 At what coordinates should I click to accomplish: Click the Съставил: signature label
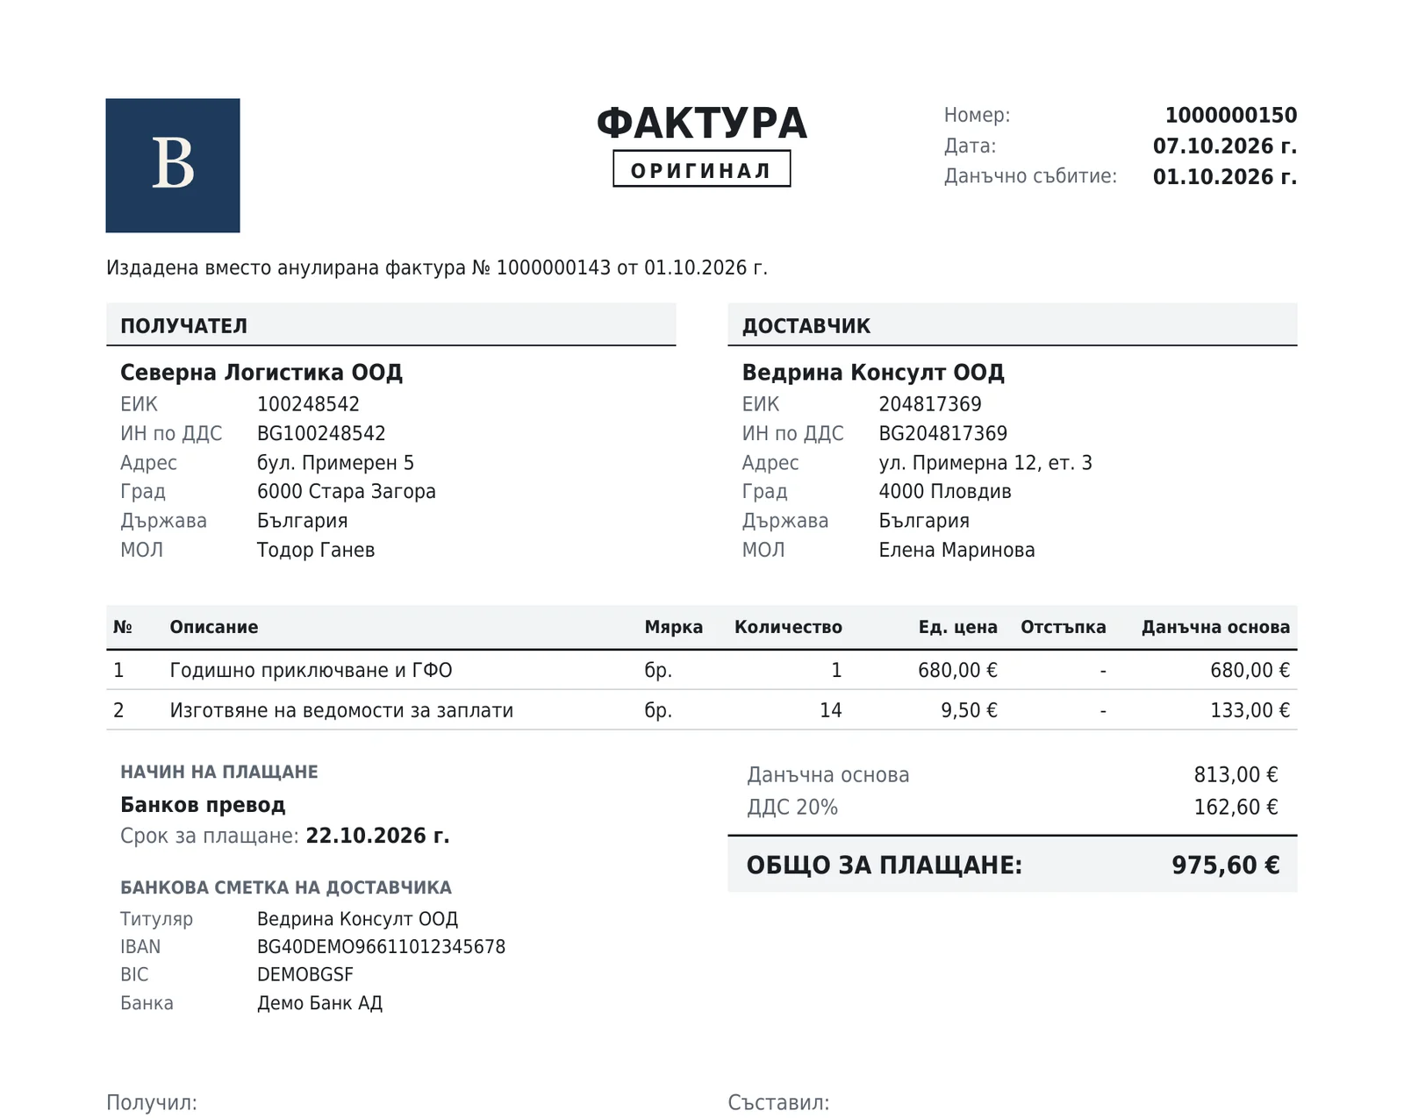pyautogui.click(x=778, y=1102)
